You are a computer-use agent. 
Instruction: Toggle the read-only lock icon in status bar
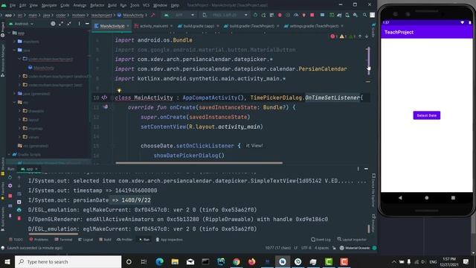click(334, 248)
